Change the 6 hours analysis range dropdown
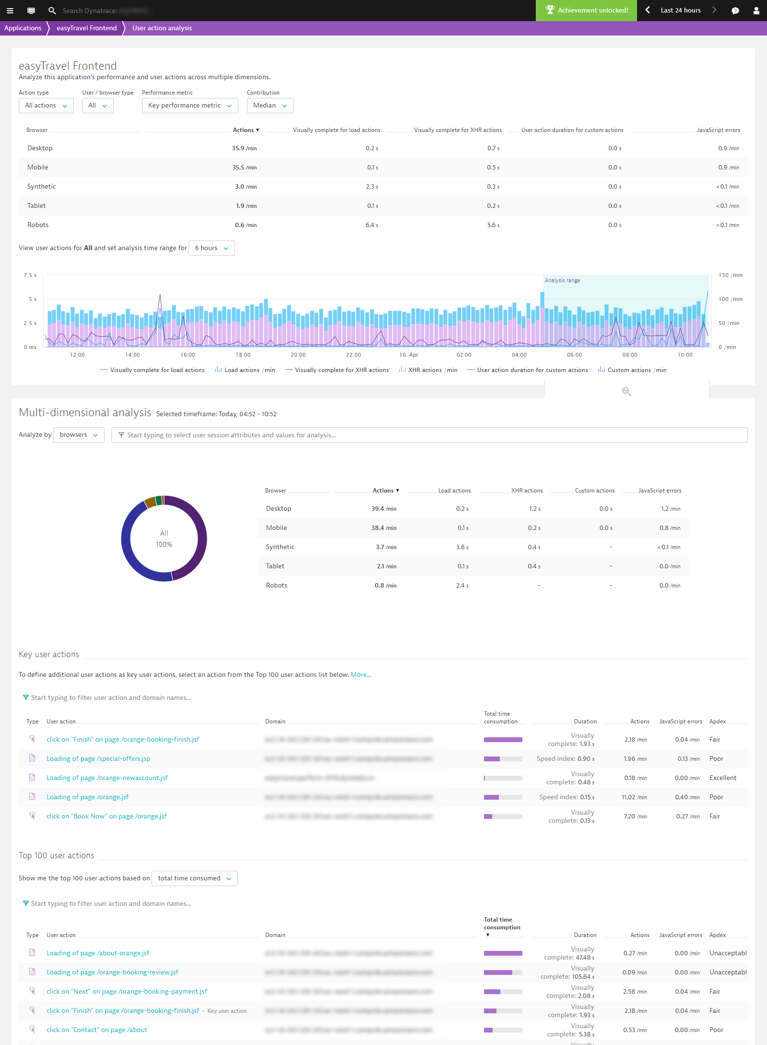This screenshot has height=1045, width=767. click(212, 248)
